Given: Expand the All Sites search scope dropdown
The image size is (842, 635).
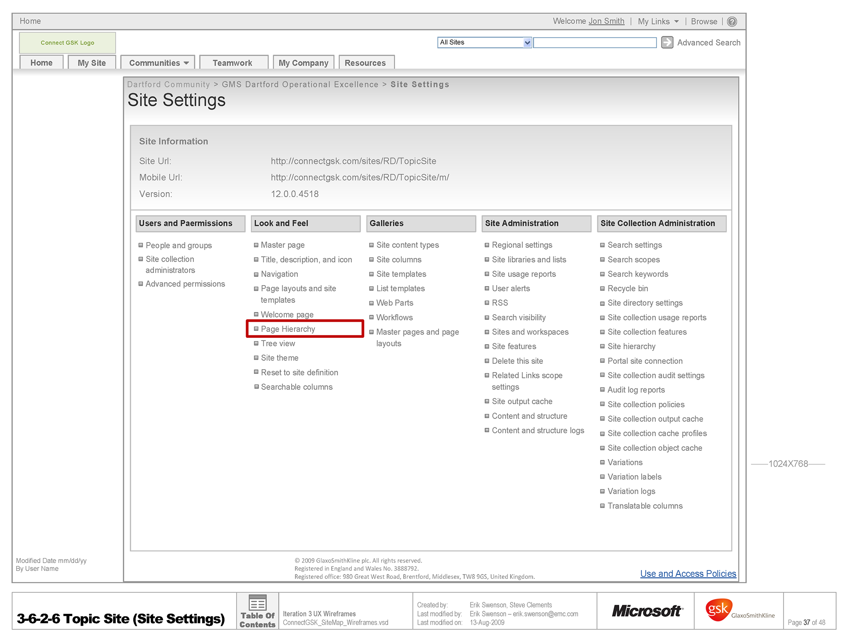Looking at the screenshot, I should pyautogui.click(x=527, y=43).
